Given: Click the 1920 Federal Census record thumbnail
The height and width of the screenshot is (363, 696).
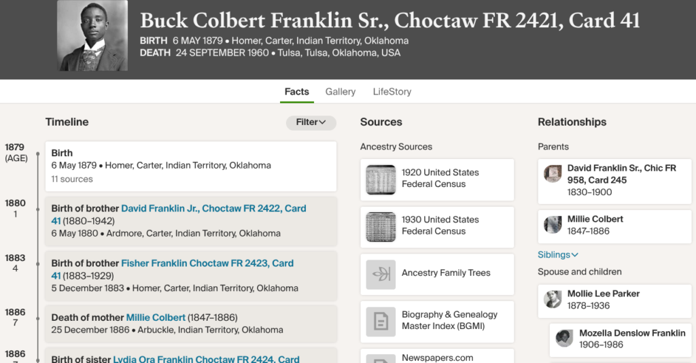Looking at the screenshot, I should coord(381,179).
